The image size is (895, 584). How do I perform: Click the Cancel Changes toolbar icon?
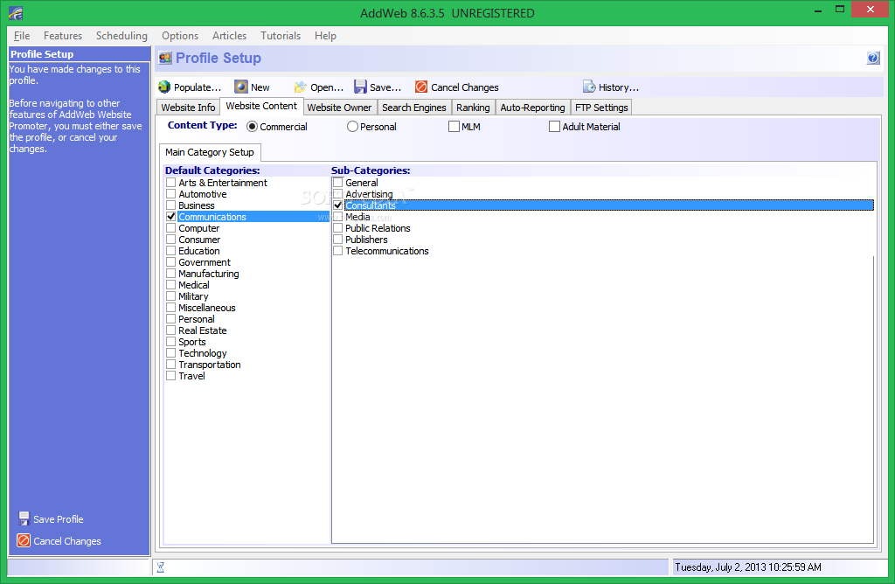point(421,87)
